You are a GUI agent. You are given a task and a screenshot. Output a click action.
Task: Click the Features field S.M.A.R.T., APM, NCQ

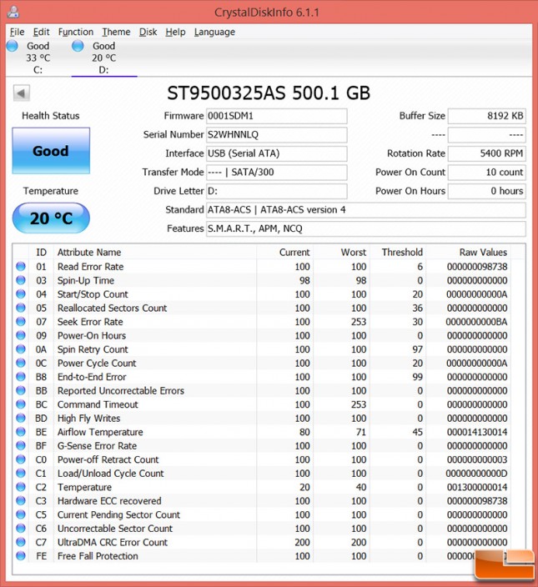(366, 228)
